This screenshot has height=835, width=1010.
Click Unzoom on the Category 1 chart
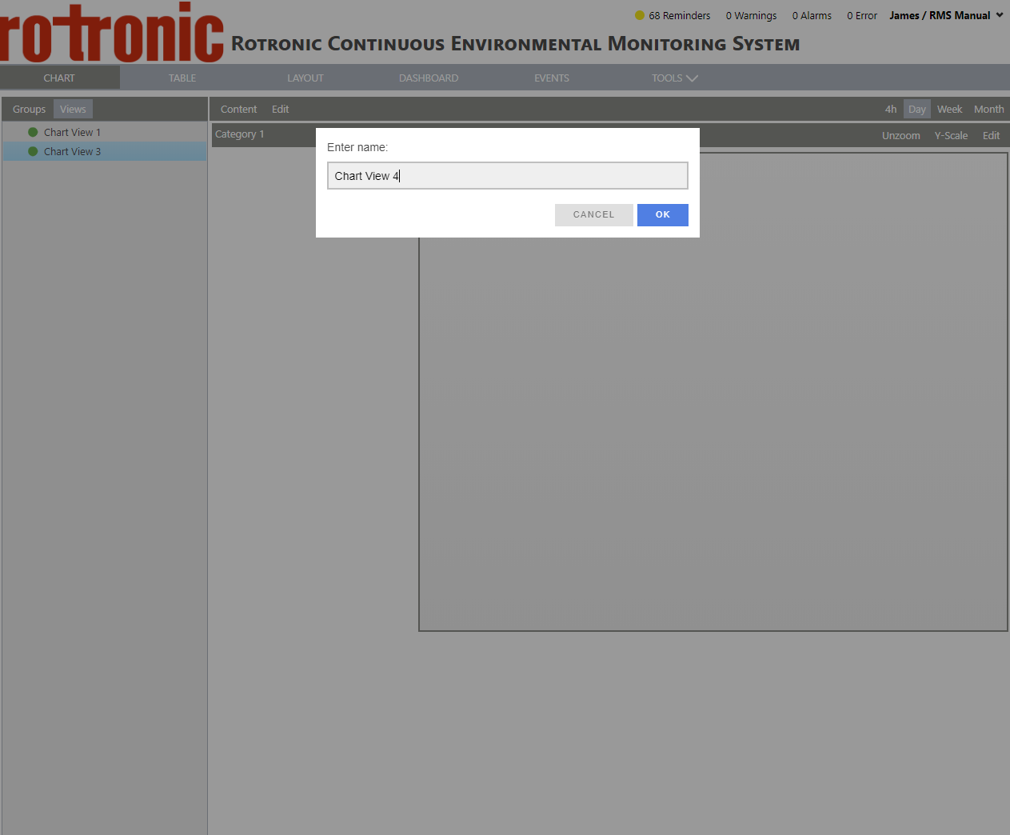(901, 135)
